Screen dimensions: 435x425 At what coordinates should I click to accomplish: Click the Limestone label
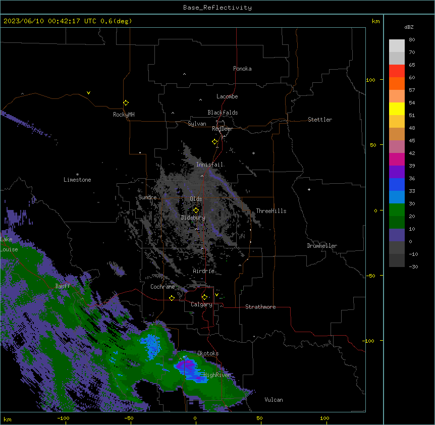tap(77, 180)
